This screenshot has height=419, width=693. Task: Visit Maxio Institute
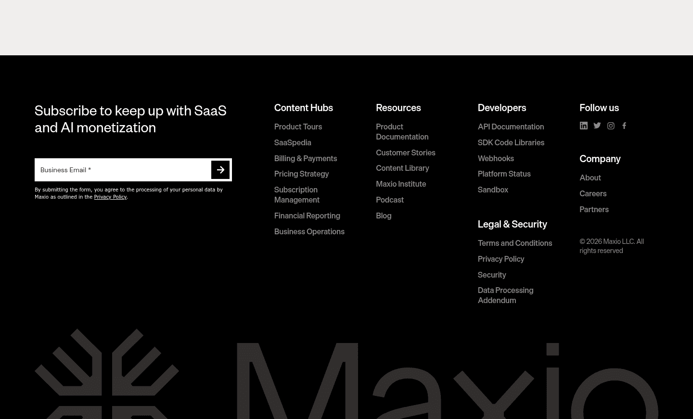pyautogui.click(x=401, y=184)
